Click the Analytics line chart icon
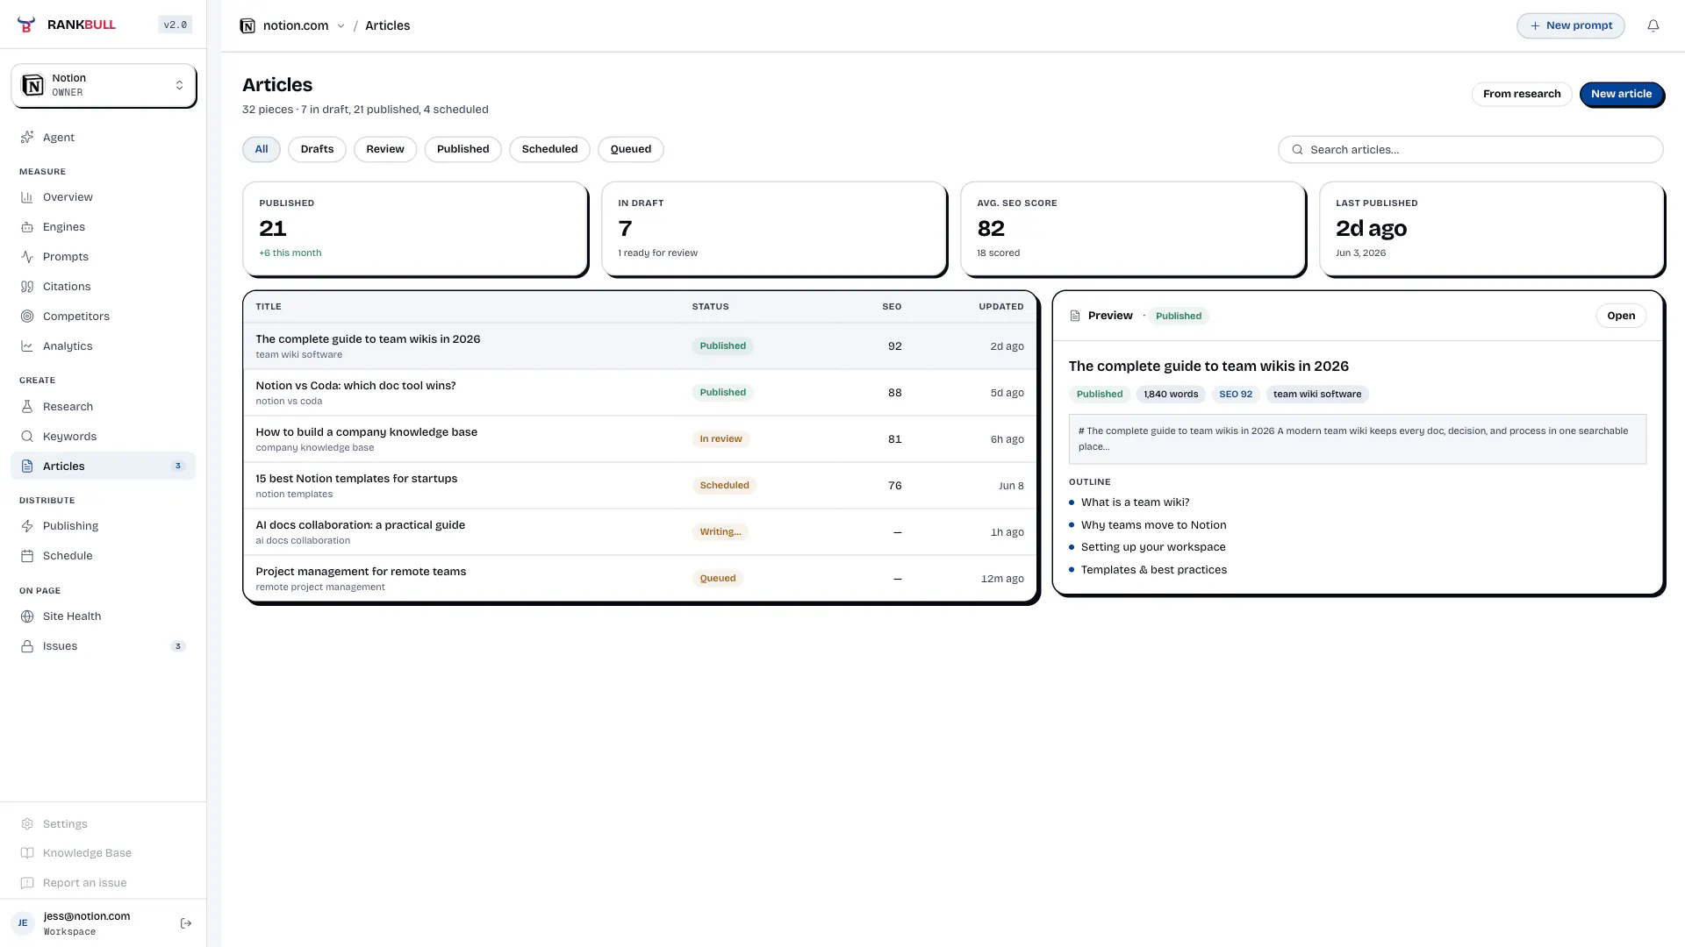1685x947 pixels. click(27, 346)
